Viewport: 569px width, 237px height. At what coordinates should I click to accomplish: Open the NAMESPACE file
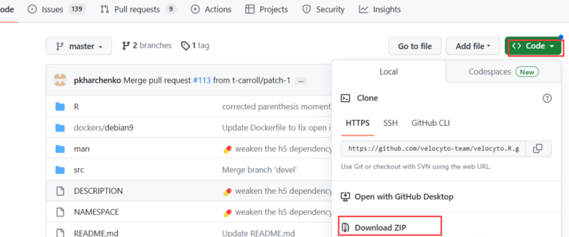pos(96,212)
